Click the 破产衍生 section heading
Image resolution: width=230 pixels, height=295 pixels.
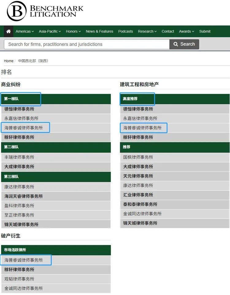click(x=11, y=236)
